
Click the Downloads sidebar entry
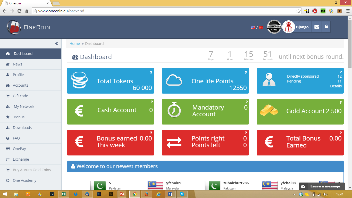31,128
